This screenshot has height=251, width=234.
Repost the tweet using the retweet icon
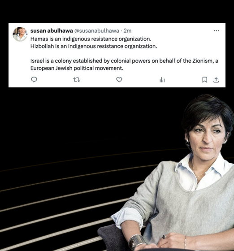[x=77, y=80]
